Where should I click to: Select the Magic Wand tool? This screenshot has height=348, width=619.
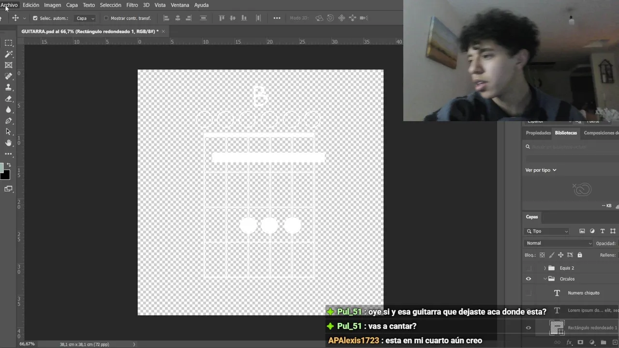[8, 54]
